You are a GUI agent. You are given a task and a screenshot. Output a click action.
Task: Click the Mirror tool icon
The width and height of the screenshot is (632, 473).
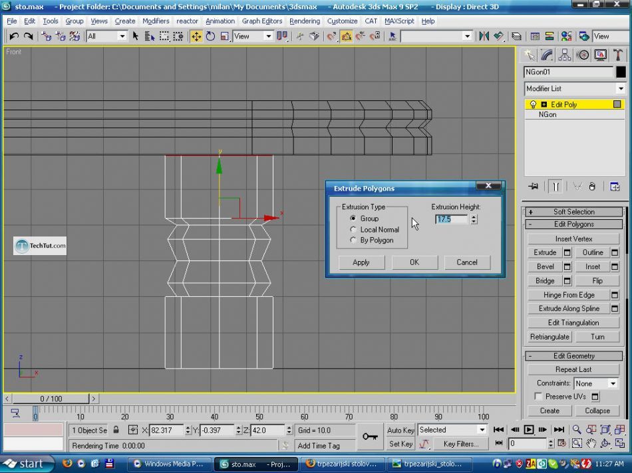(x=484, y=37)
